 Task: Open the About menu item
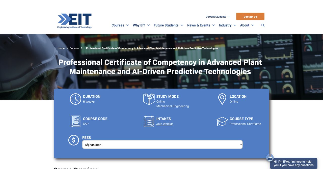point(245,25)
